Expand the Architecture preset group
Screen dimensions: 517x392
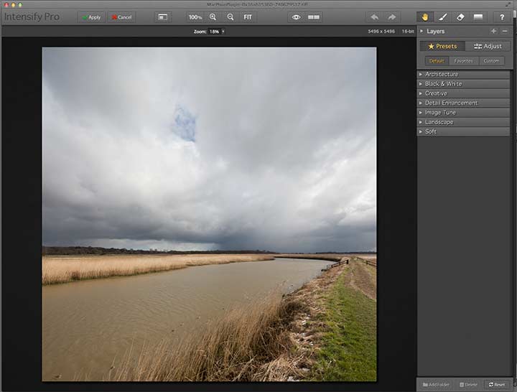pos(463,74)
